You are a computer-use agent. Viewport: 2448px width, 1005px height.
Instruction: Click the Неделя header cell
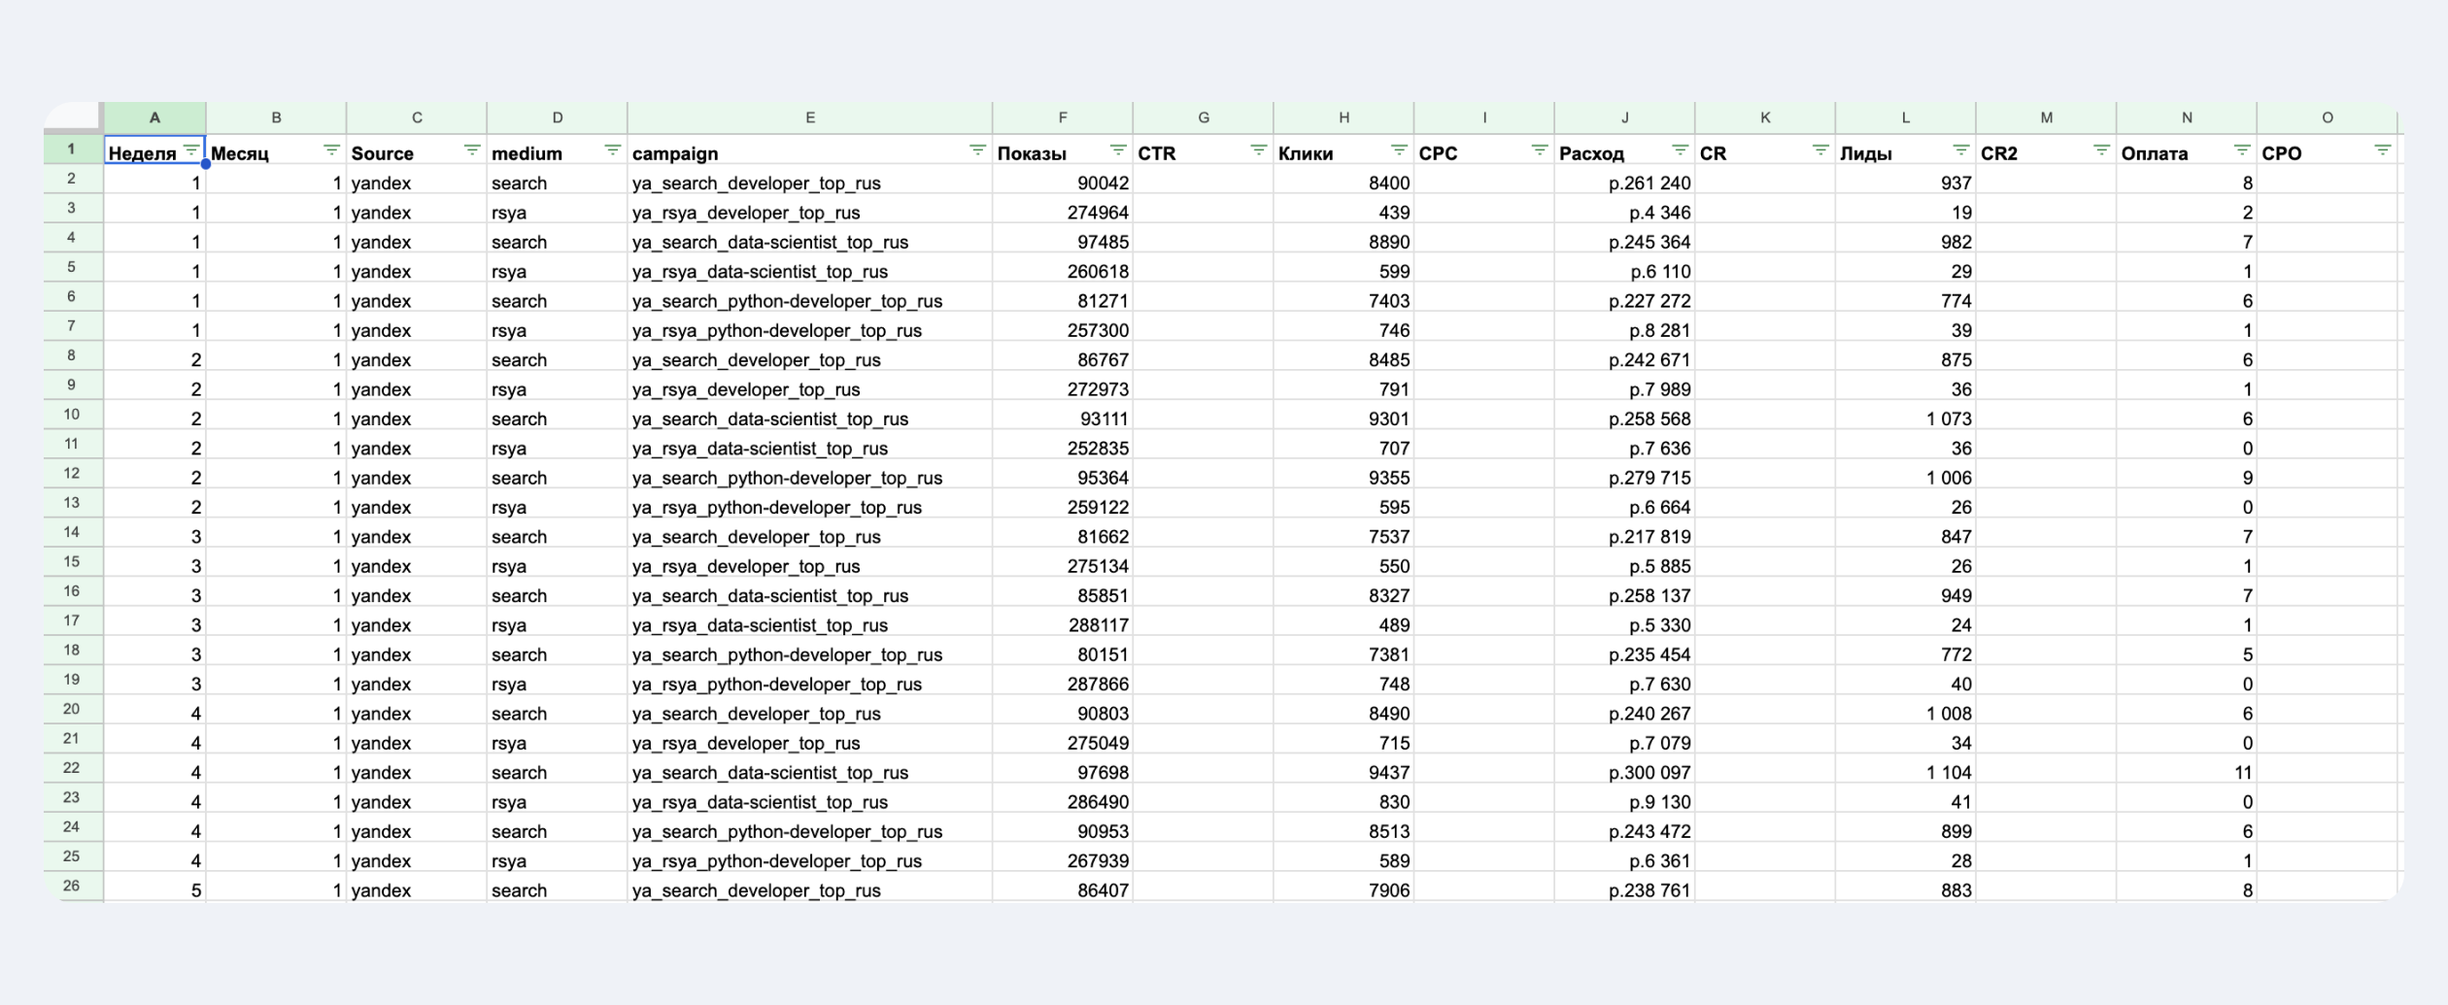coord(154,151)
